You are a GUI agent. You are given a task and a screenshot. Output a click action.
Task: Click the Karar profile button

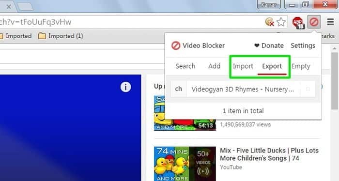click(x=269, y=4)
